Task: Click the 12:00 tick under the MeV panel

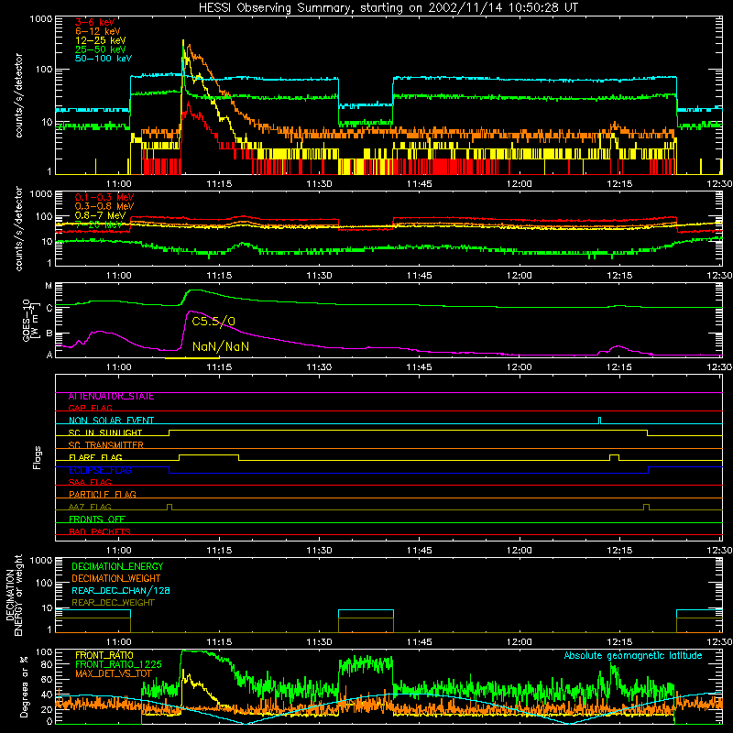Action: pos(520,276)
